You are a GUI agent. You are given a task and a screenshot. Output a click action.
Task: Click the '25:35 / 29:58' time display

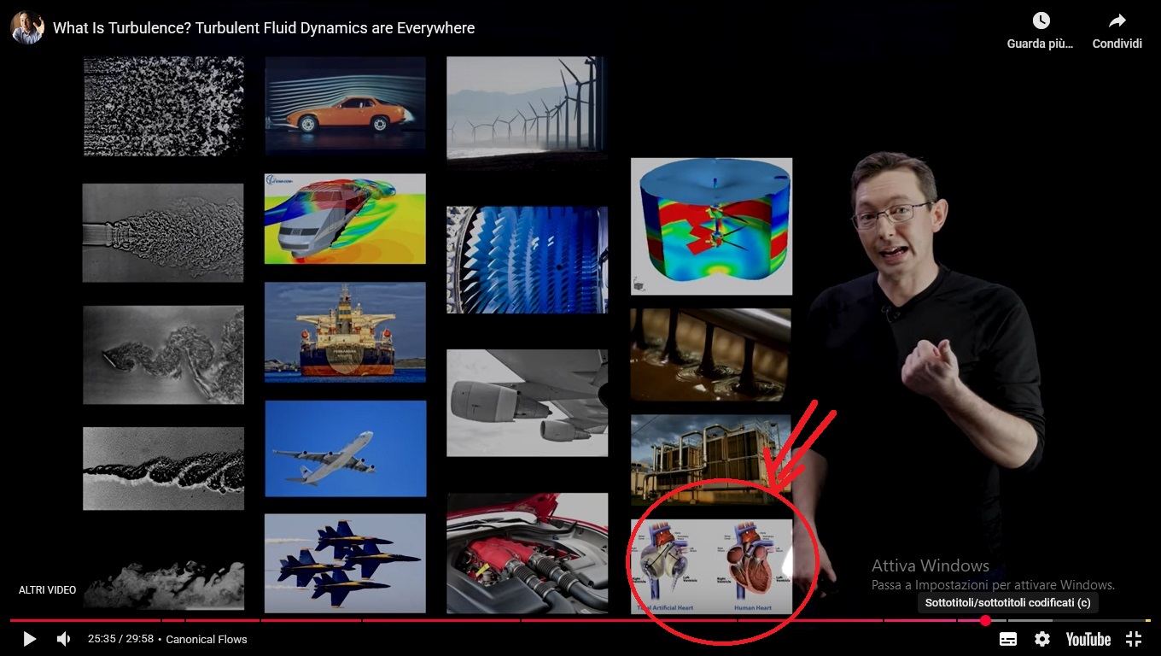pyautogui.click(x=120, y=639)
